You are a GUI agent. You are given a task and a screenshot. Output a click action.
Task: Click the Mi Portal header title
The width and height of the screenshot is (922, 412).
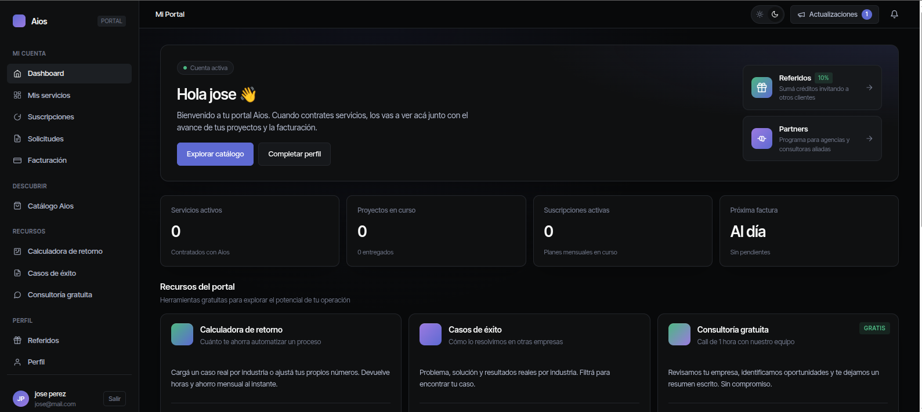pos(170,14)
